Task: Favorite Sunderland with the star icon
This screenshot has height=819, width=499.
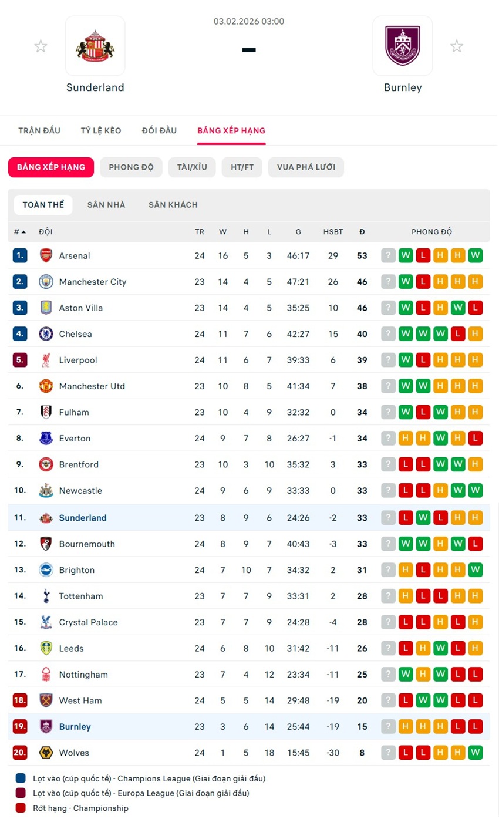Action: point(41,46)
